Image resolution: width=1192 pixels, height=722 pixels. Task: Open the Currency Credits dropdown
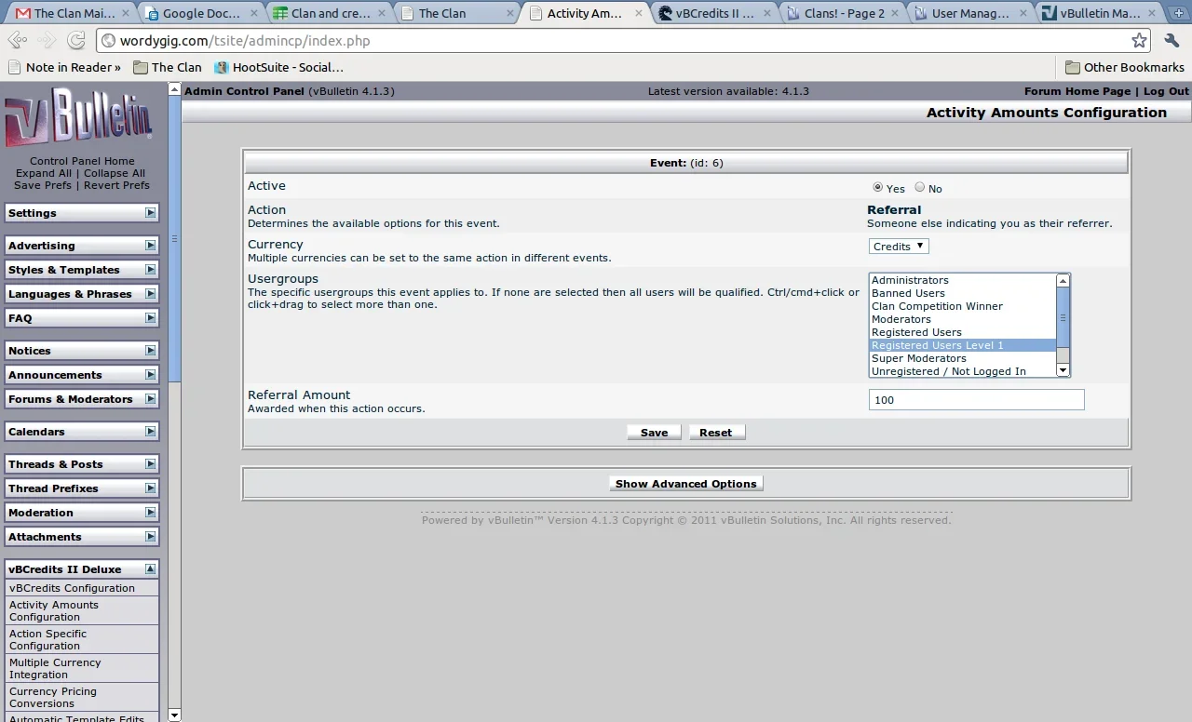[899, 247]
